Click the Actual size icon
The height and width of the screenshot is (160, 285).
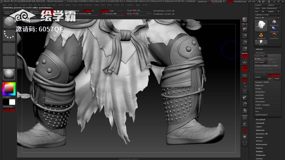(245, 42)
